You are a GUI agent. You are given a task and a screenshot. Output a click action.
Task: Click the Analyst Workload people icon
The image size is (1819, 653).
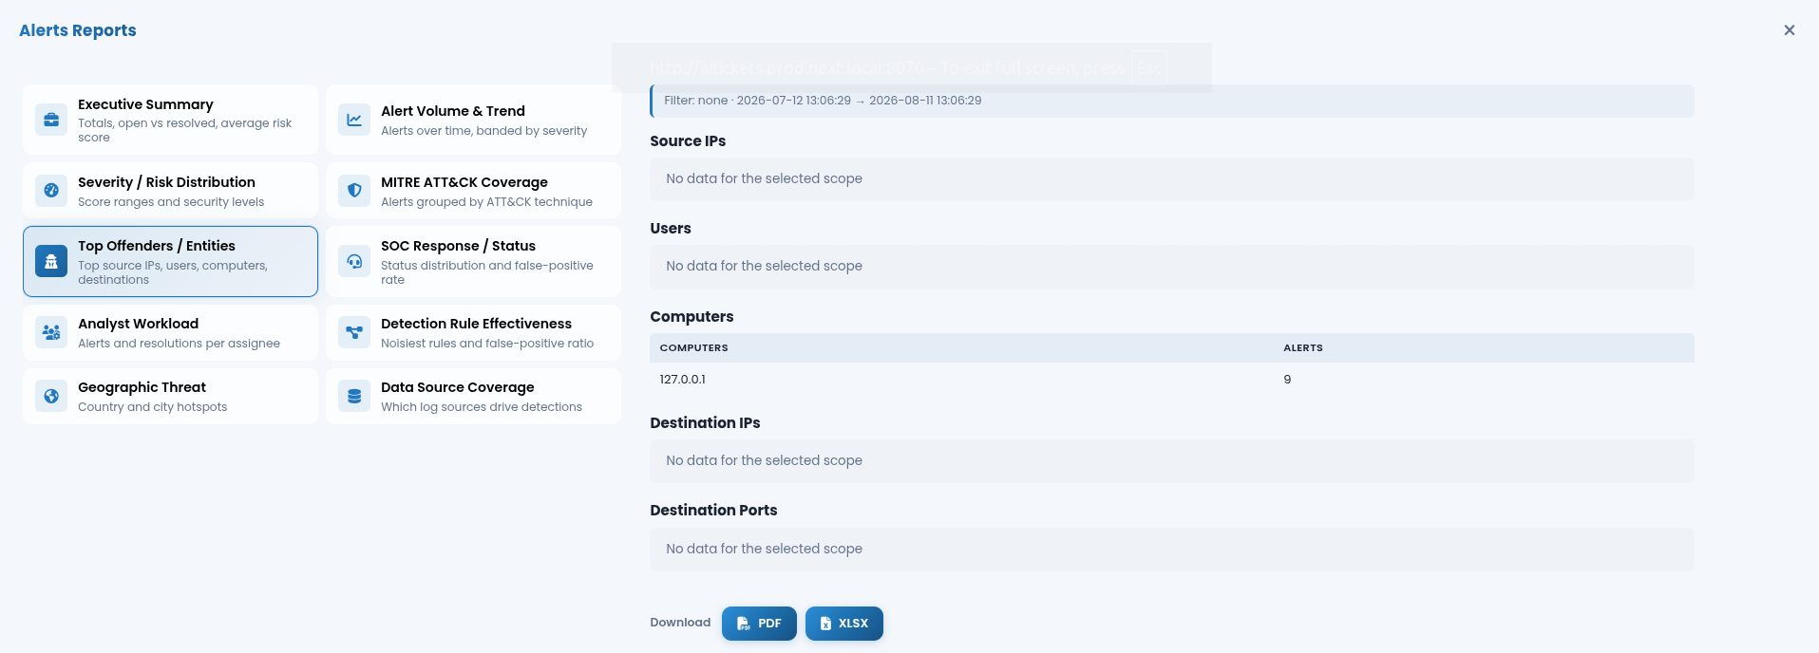point(51,332)
